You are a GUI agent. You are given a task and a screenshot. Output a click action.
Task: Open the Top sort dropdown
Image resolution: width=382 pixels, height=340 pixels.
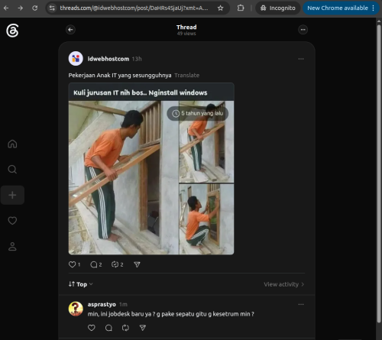80,284
